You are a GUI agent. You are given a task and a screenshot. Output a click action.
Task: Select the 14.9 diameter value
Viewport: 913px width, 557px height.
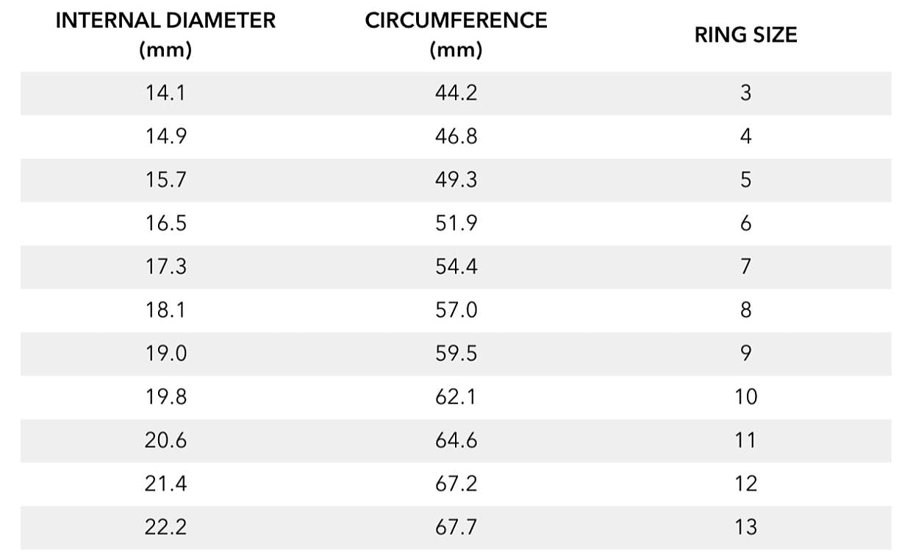(x=165, y=137)
